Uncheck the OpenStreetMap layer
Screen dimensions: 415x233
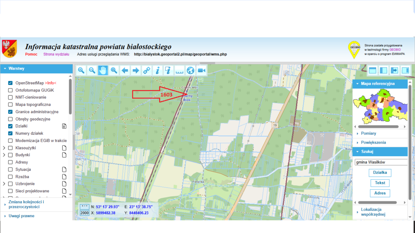(10, 83)
